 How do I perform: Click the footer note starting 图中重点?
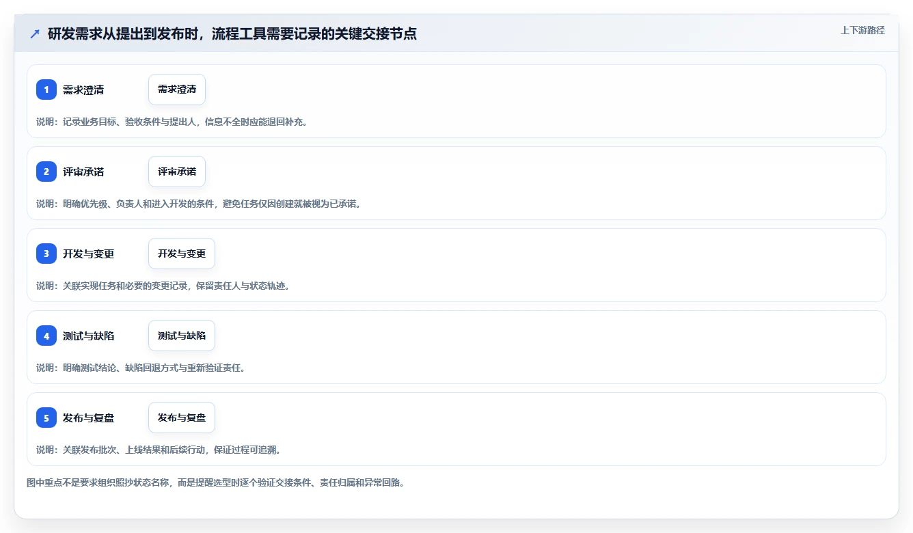point(215,482)
